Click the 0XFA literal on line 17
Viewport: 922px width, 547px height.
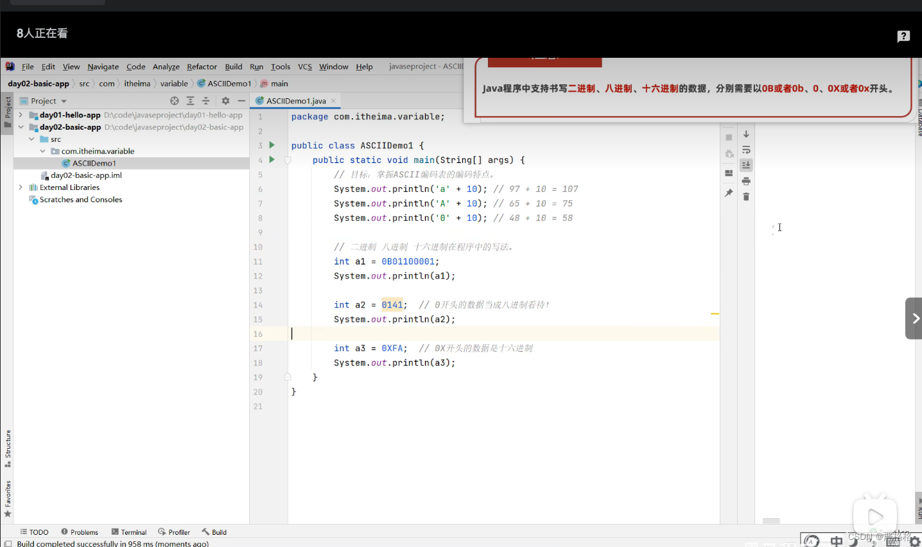pyautogui.click(x=392, y=348)
